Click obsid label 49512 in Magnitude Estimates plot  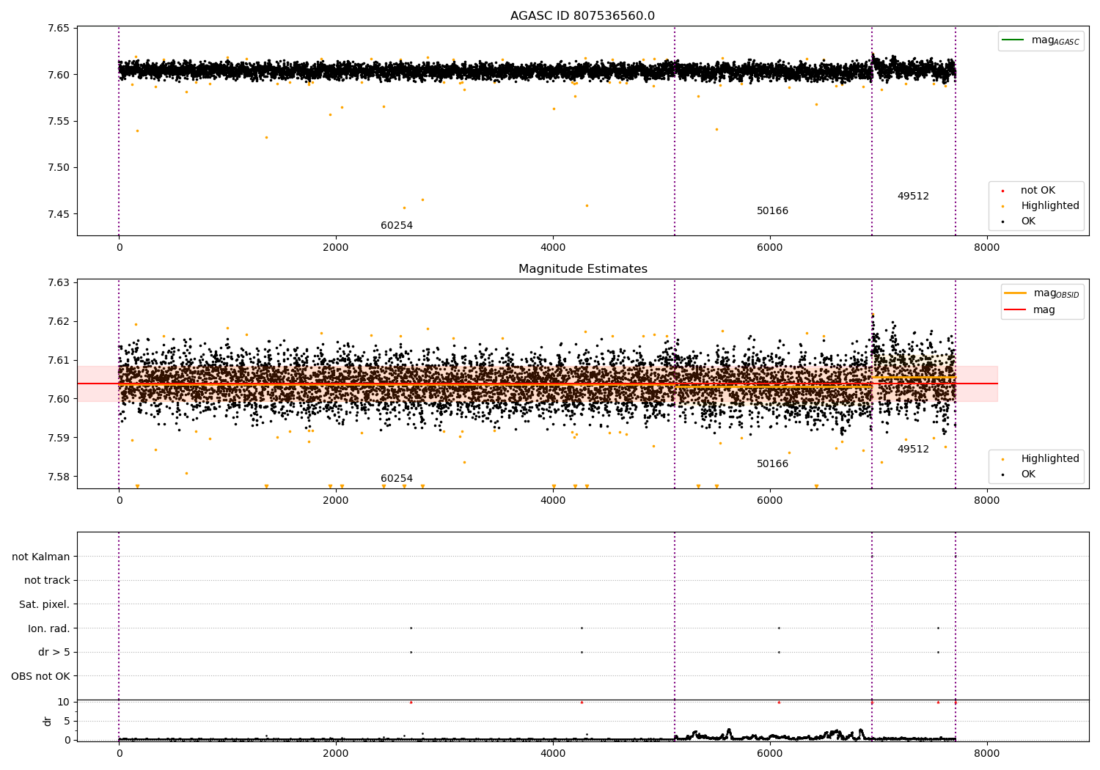[913, 450]
